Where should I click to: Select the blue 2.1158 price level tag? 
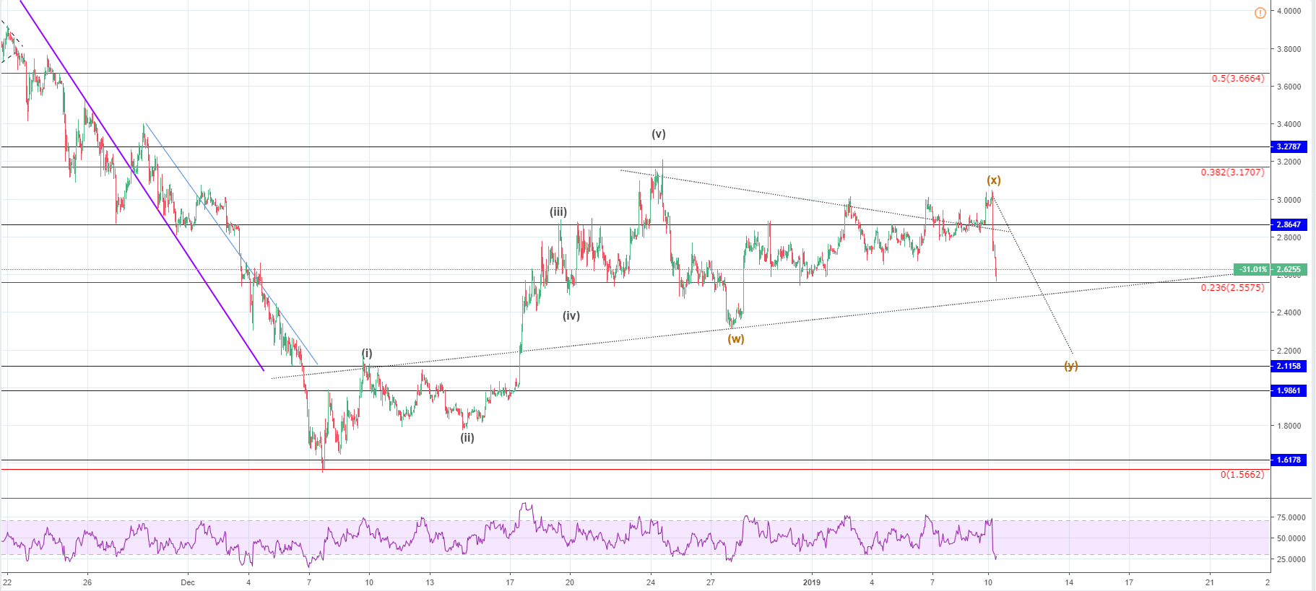pos(1289,366)
